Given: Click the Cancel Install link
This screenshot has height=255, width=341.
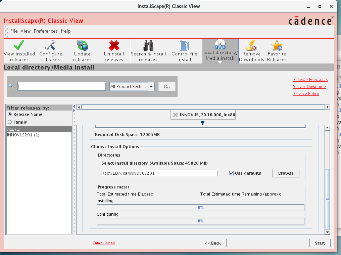Looking at the screenshot, I should (x=104, y=243).
